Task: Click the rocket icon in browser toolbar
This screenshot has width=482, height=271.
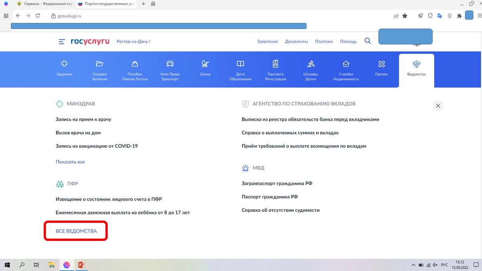Action: coord(421,16)
